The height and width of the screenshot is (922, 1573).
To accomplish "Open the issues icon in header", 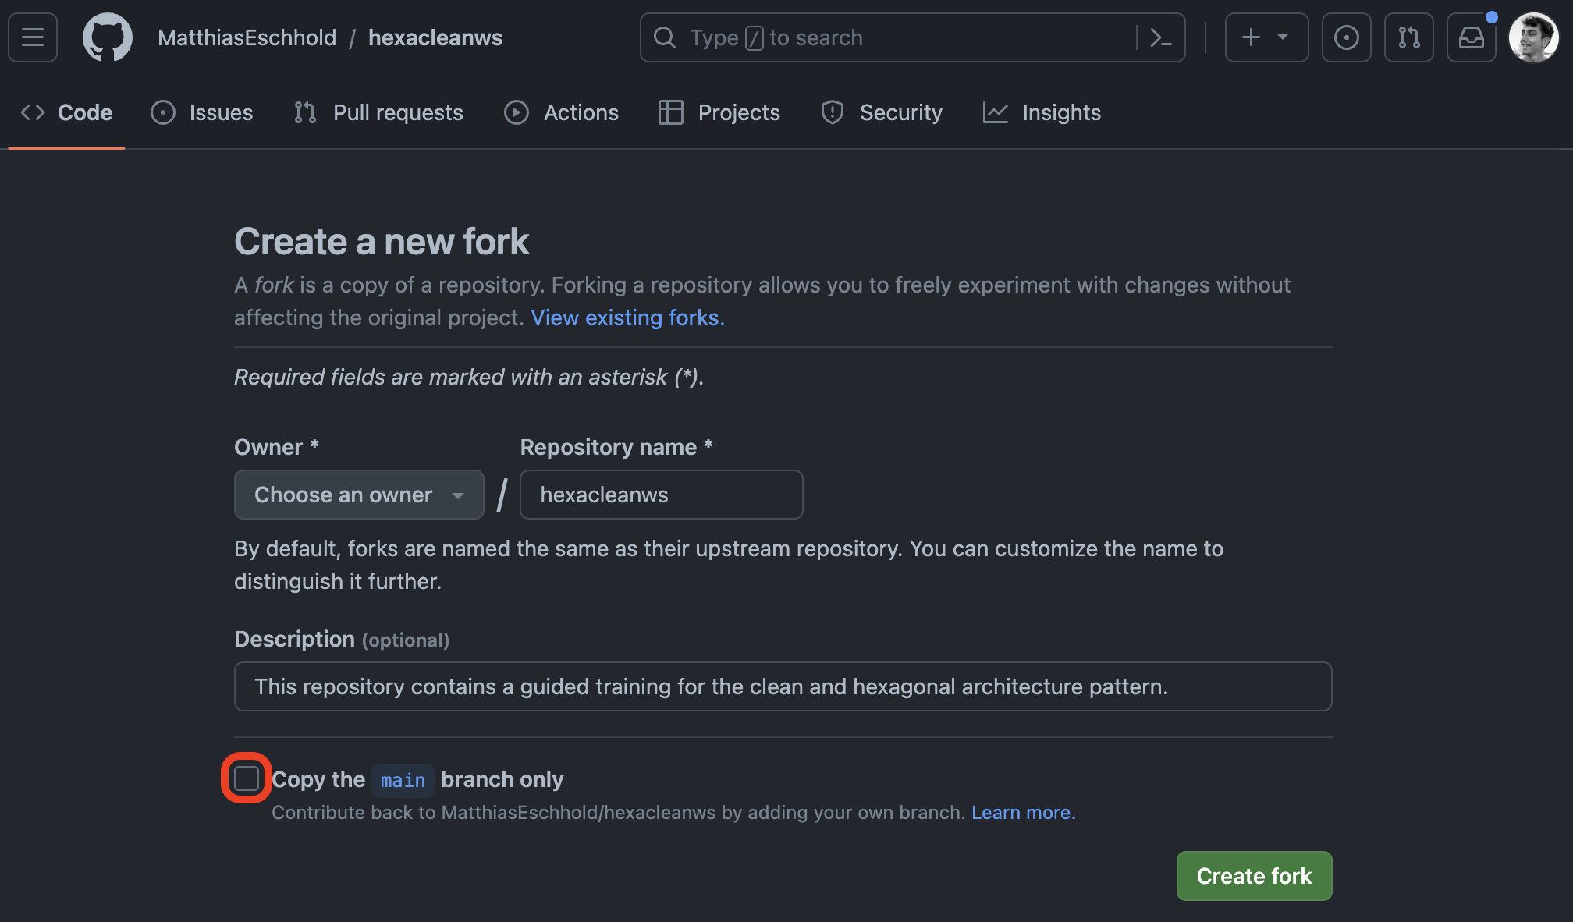I will coord(1346,37).
